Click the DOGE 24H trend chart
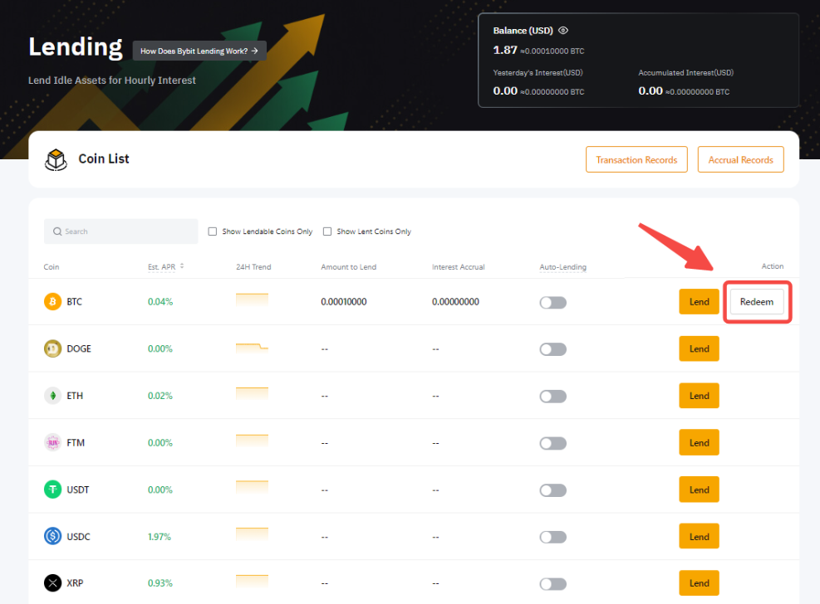The width and height of the screenshot is (820, 604). (x=252, y=347)
